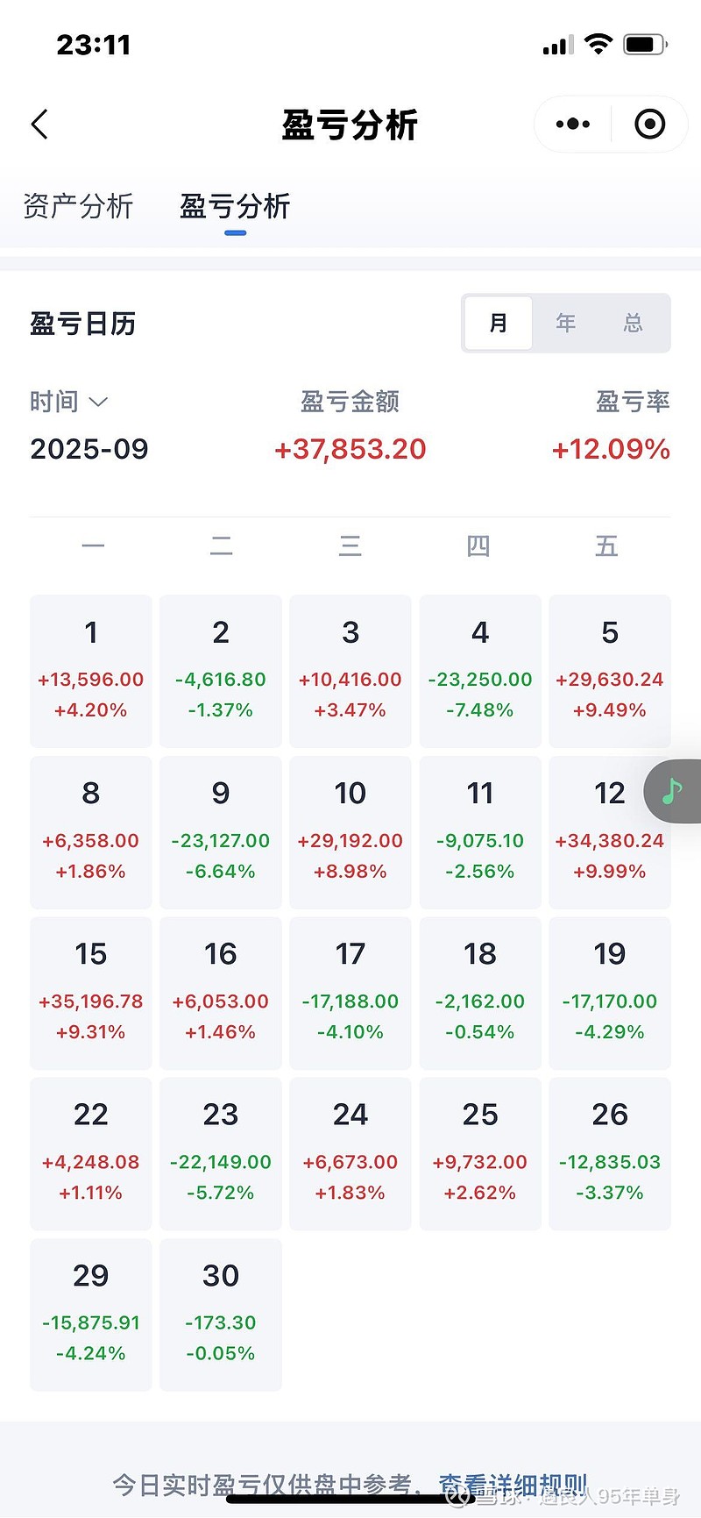Viewport: 701px width, 1518px height.
Task: Select the 盈亏分析 tab
Action: coord(235,207)
